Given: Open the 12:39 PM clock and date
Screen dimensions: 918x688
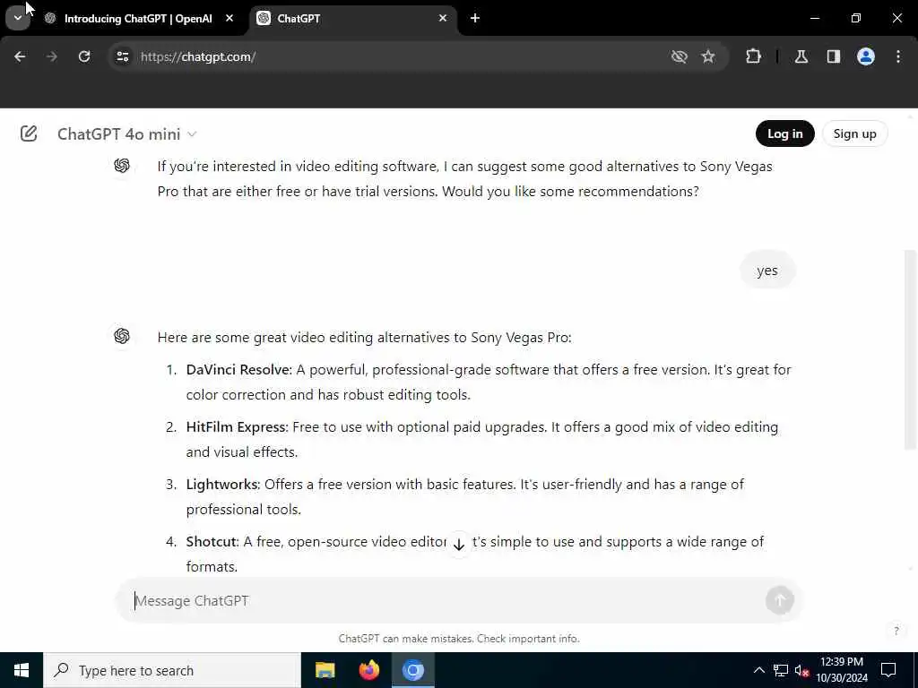Looking at the screenshot, I should coord(842,670).
